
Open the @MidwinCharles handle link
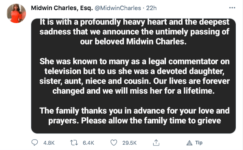coord(118,8)
